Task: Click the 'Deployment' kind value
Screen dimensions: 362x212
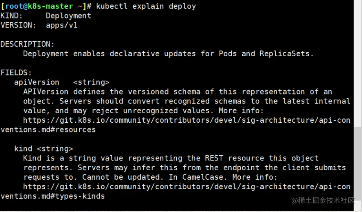Action: click(68, 16)
